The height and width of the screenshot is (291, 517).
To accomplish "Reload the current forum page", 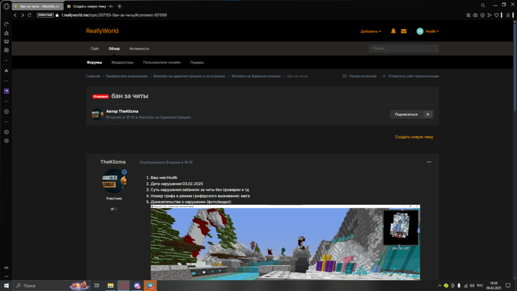I will tap(29, 15).
